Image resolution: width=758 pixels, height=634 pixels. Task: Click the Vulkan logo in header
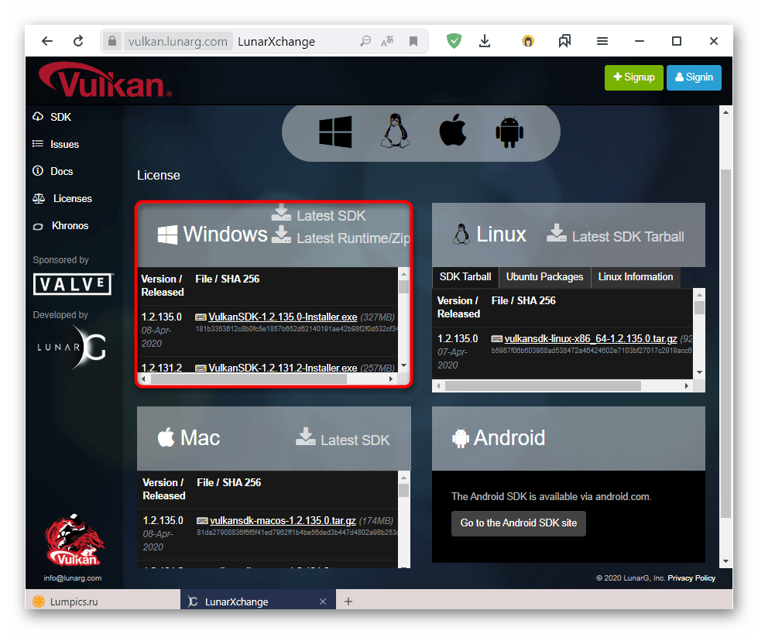pyautogui.click(x=105, y=81)
